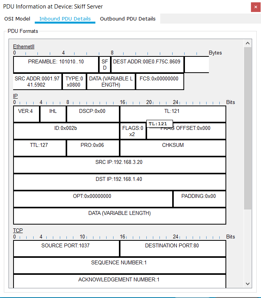261x298 pixels.
Task: Click CHKSUM field in IP header
Action: click(173, 148)
